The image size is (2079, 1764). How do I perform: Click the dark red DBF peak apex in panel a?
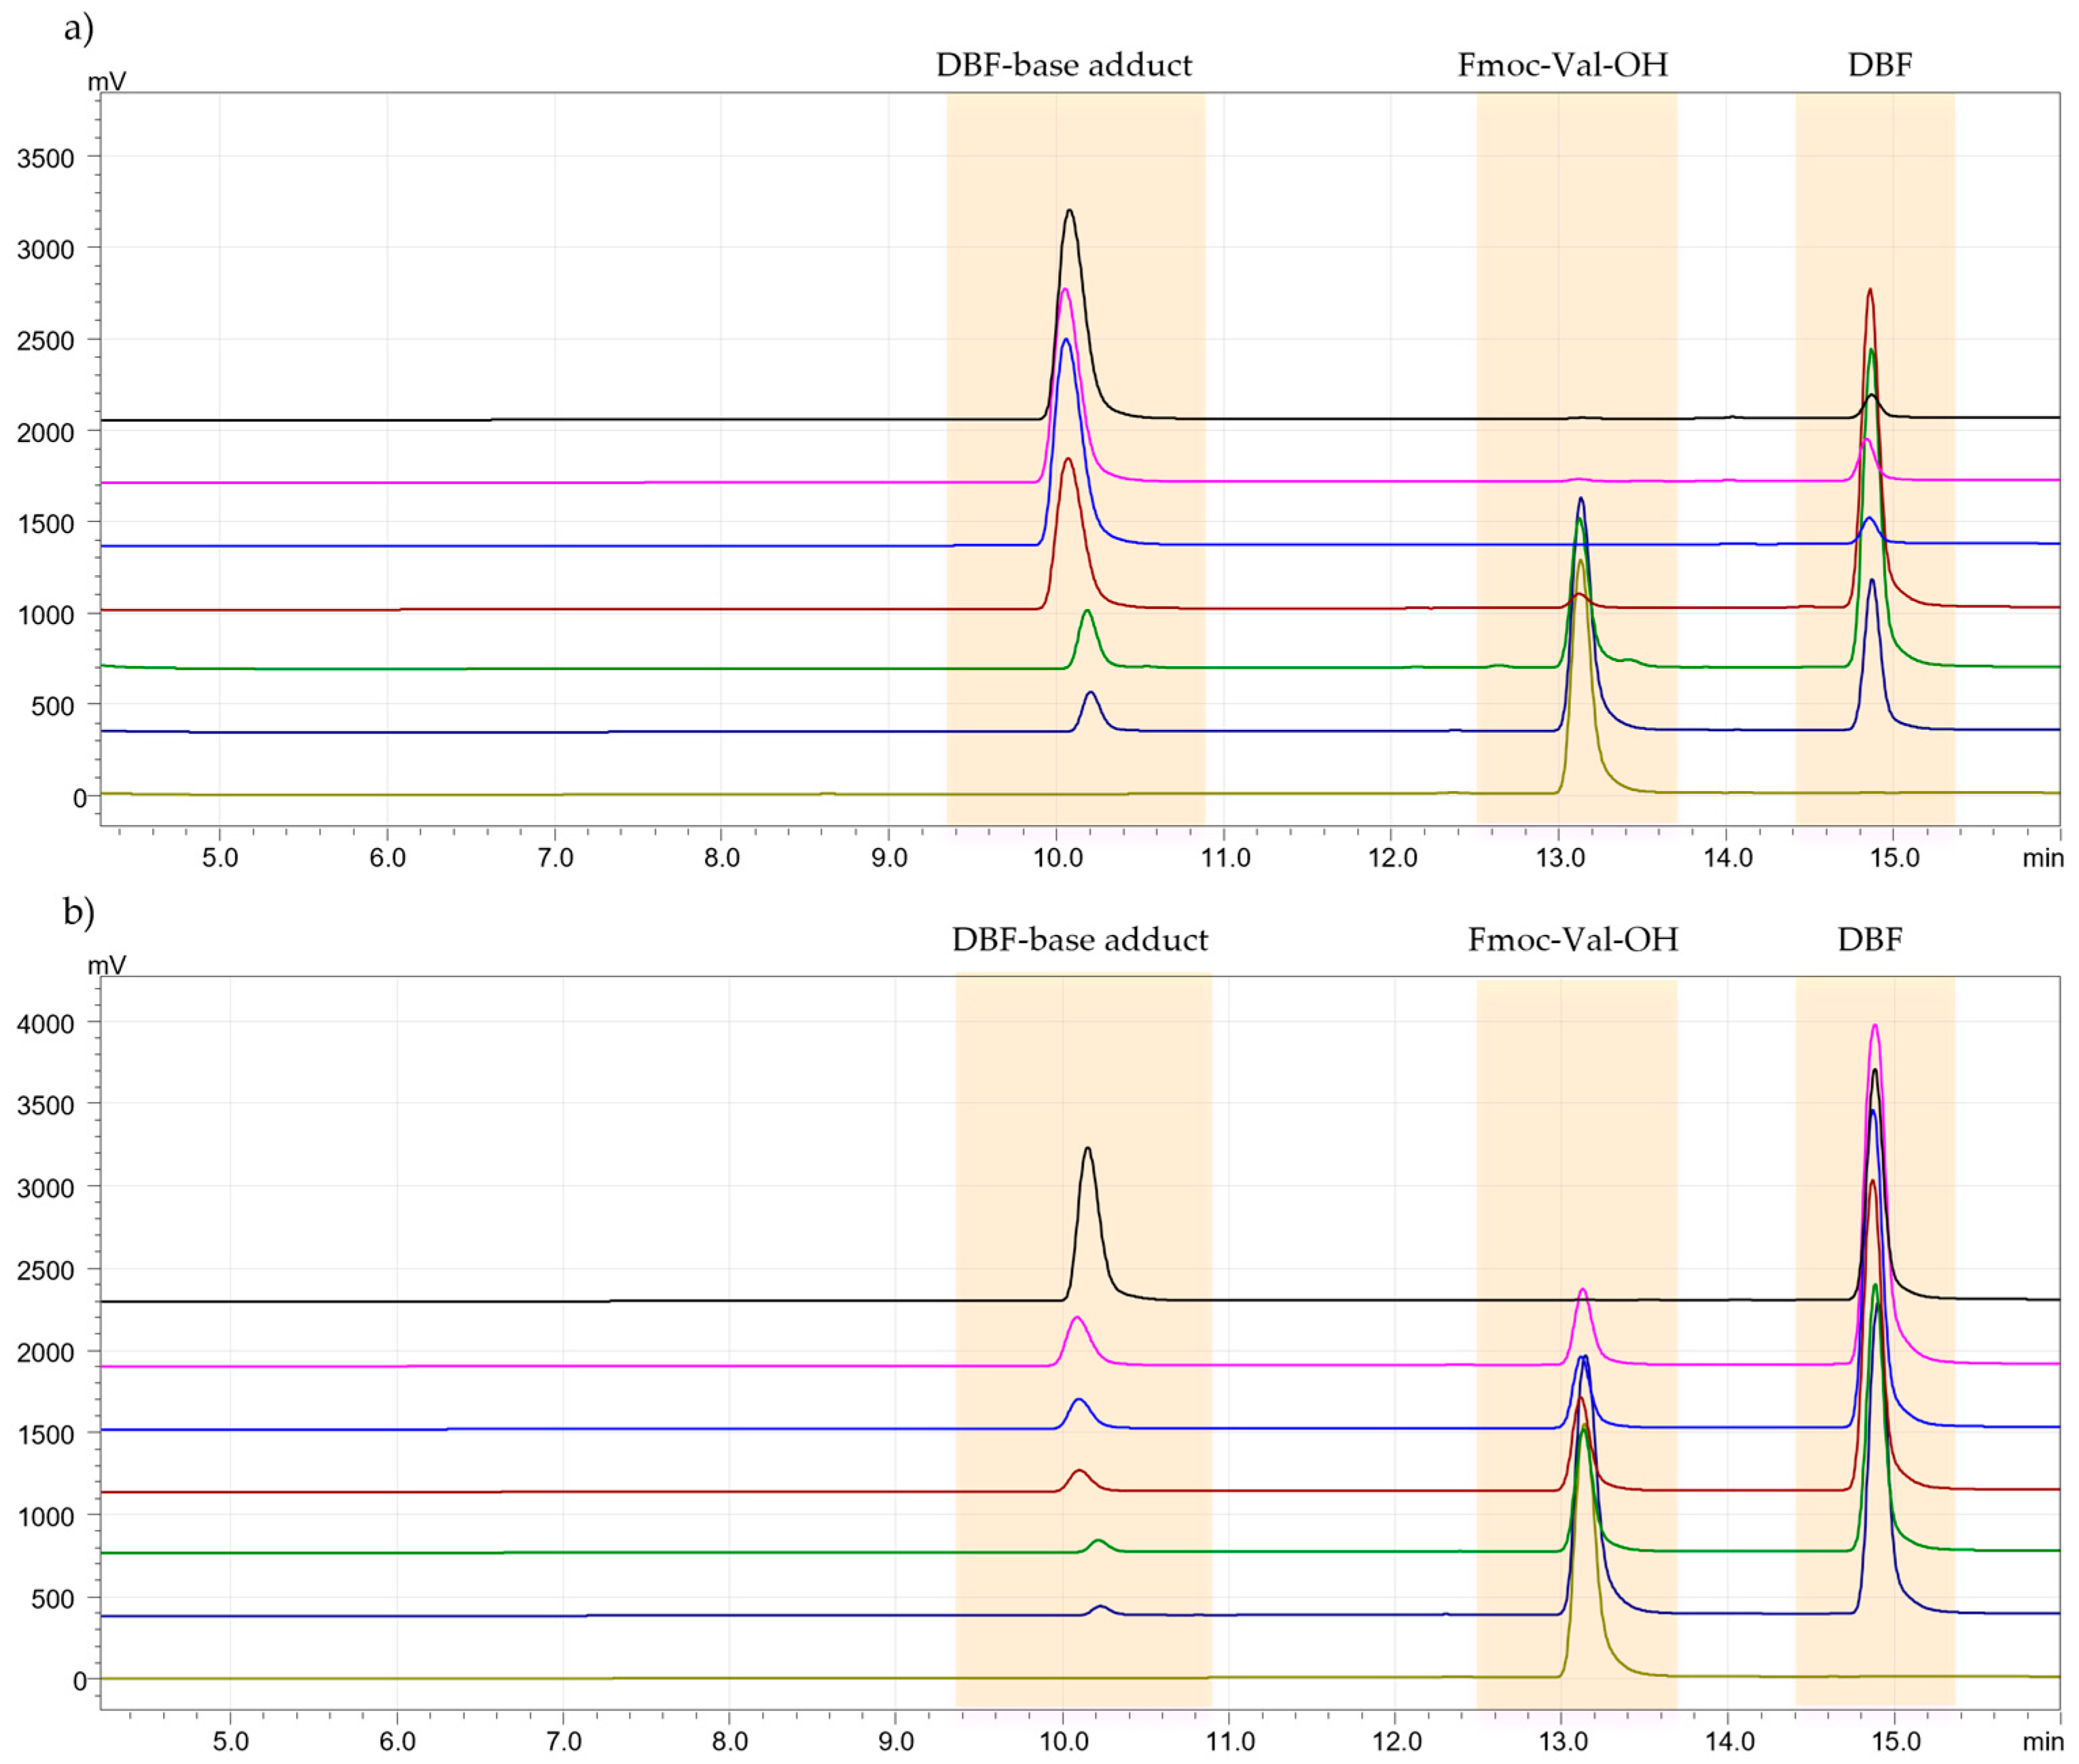(x=1870, y=290)
